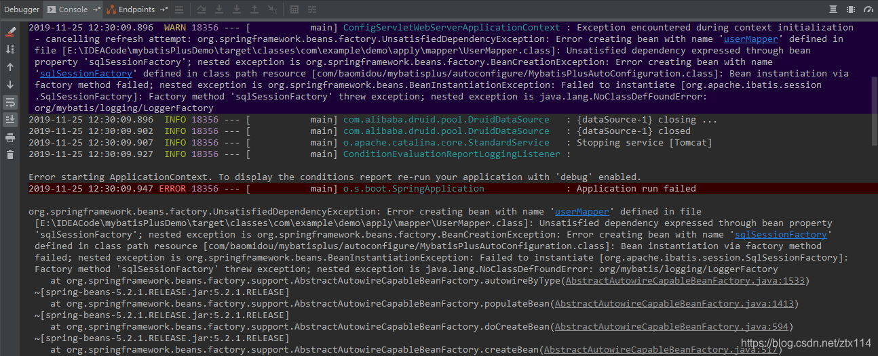
Task: Open the Memory view icon
Action: click(x=850, y=9)
